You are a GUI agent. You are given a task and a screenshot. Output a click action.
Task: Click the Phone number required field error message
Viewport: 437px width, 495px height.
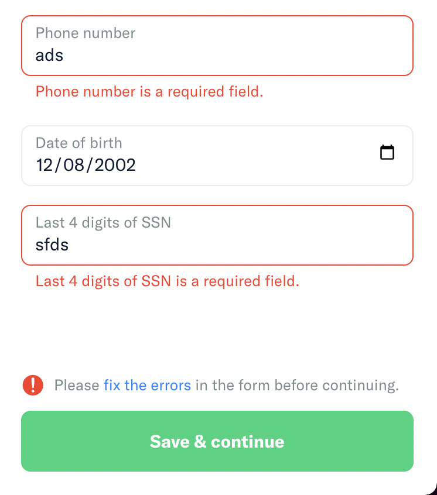(149, 92)
